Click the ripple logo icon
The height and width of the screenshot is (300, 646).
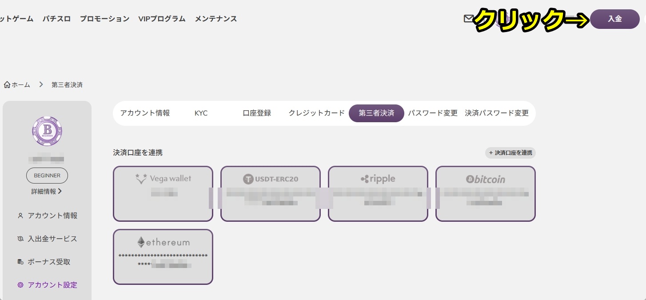365,179
